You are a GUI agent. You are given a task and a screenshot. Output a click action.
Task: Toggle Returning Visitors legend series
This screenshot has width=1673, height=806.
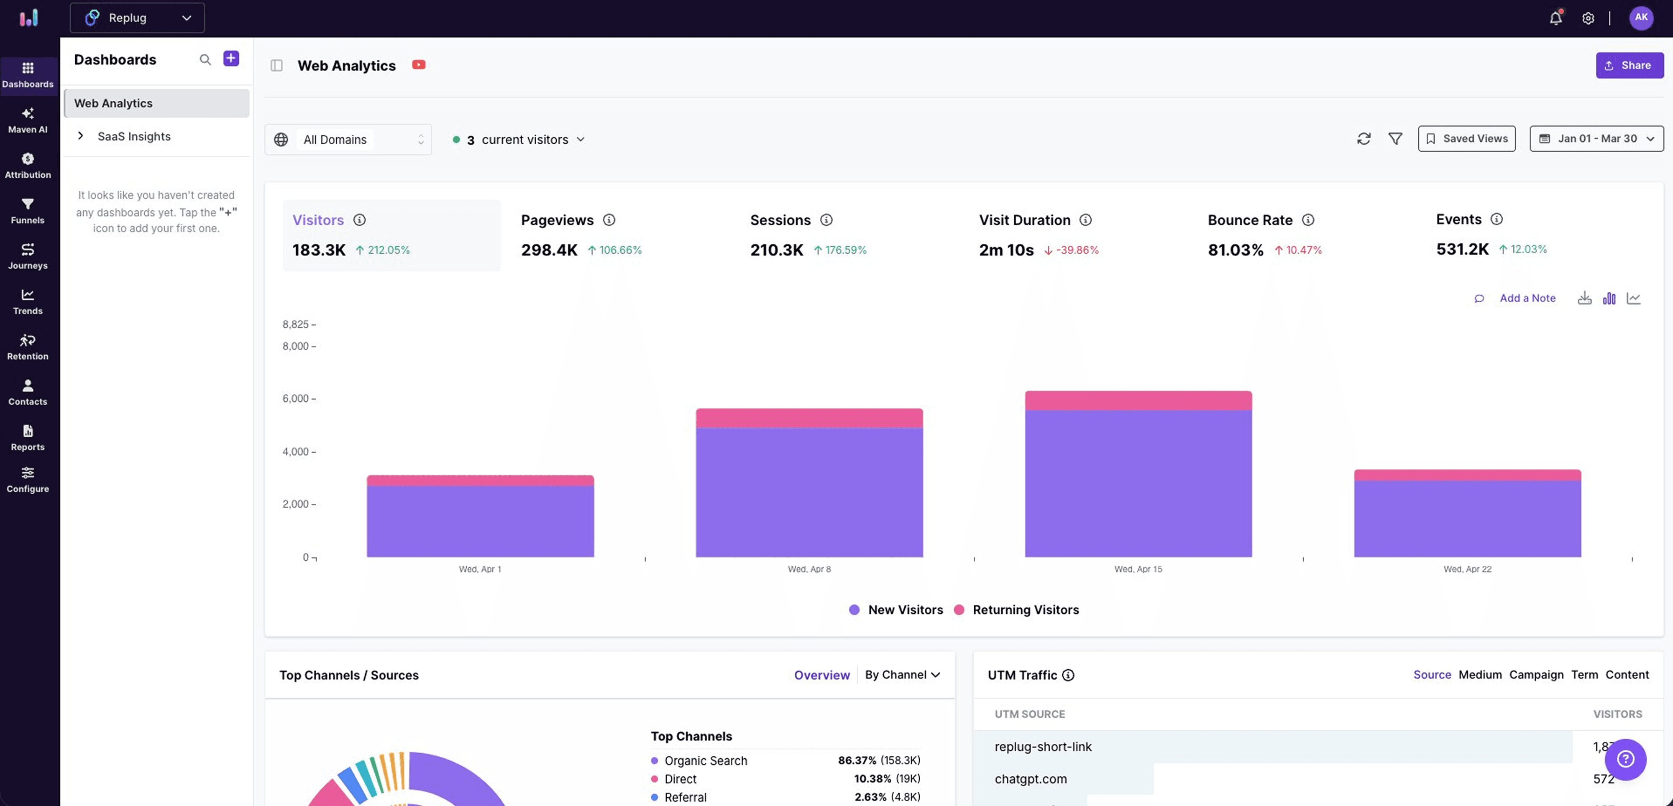(x=1016, y=610)
